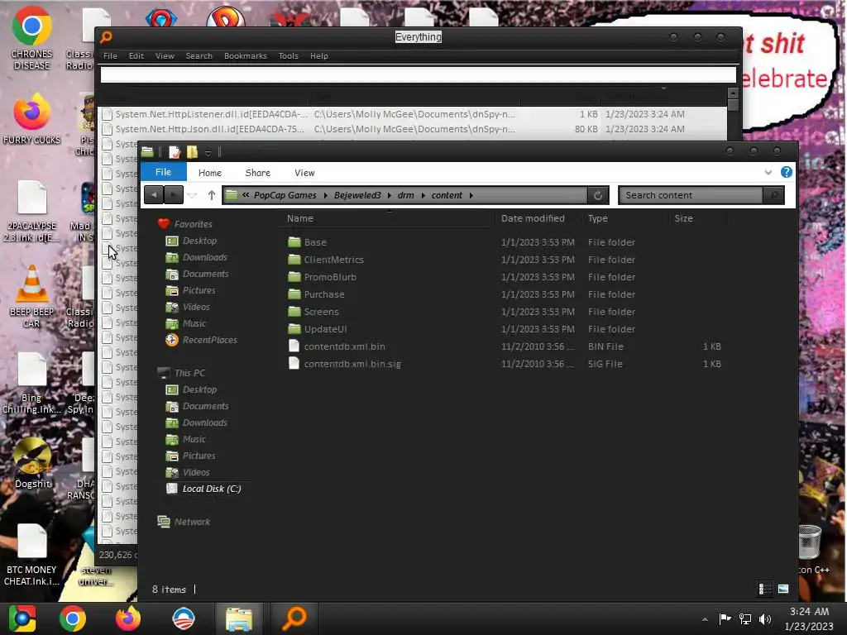Open Everything from the taskbar
The width and height of the screenshot is (847, 635).
click(294, 618)
